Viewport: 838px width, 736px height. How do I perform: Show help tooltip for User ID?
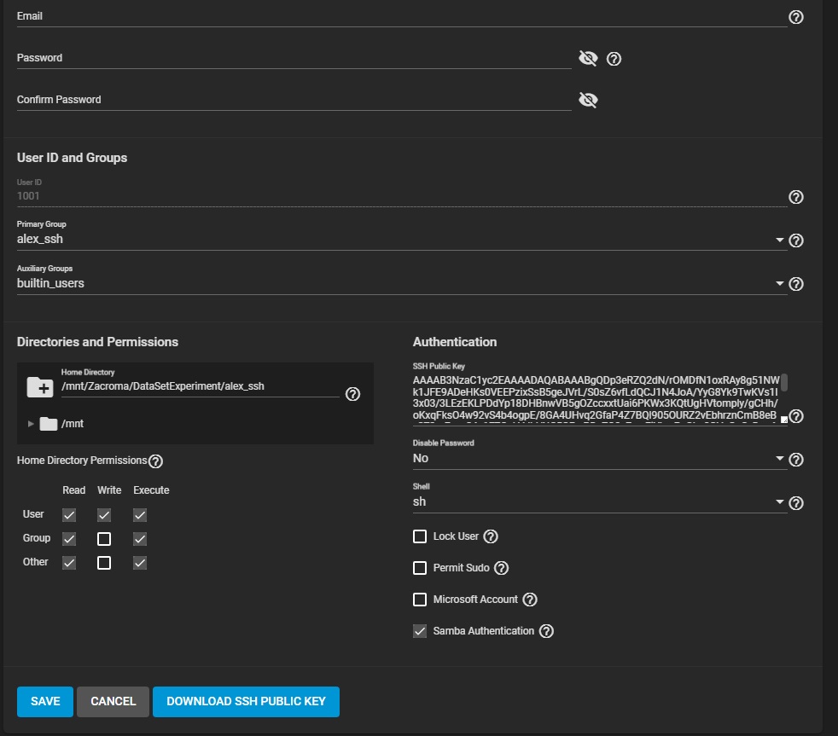[796, 197]
